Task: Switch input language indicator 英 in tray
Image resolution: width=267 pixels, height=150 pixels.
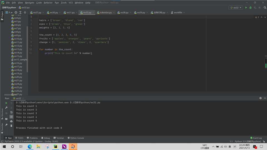Action: pyautogui.click(x=230, y=147)
